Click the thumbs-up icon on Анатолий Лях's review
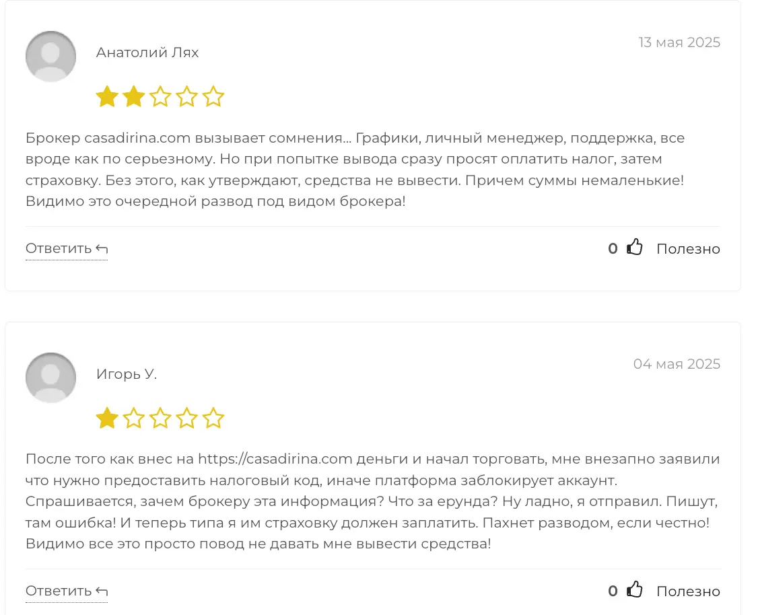 (634, 248)
